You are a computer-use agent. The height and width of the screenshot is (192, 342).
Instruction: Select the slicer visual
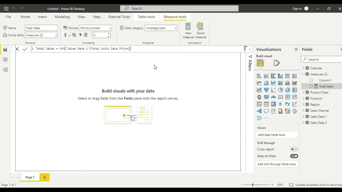(x=259, y=104)
